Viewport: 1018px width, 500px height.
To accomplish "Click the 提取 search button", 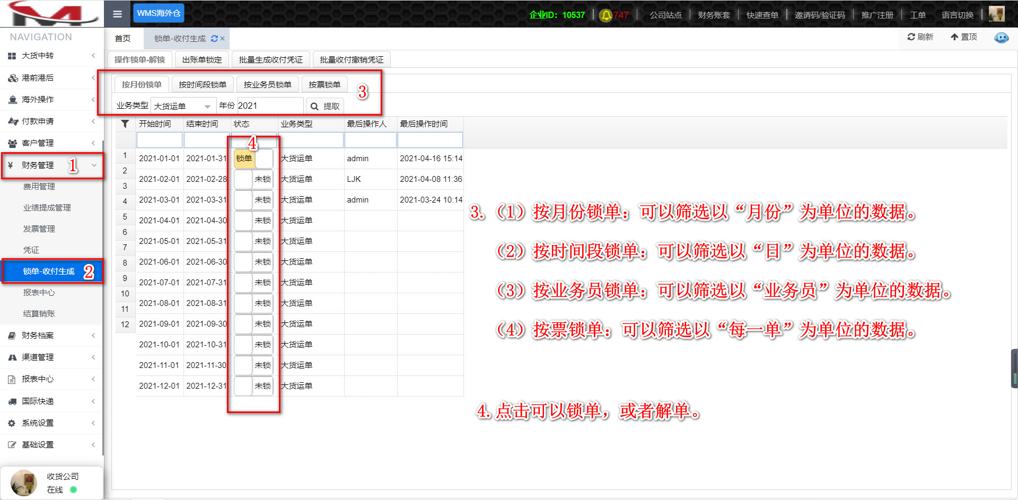I will click(x=325, y=106).
